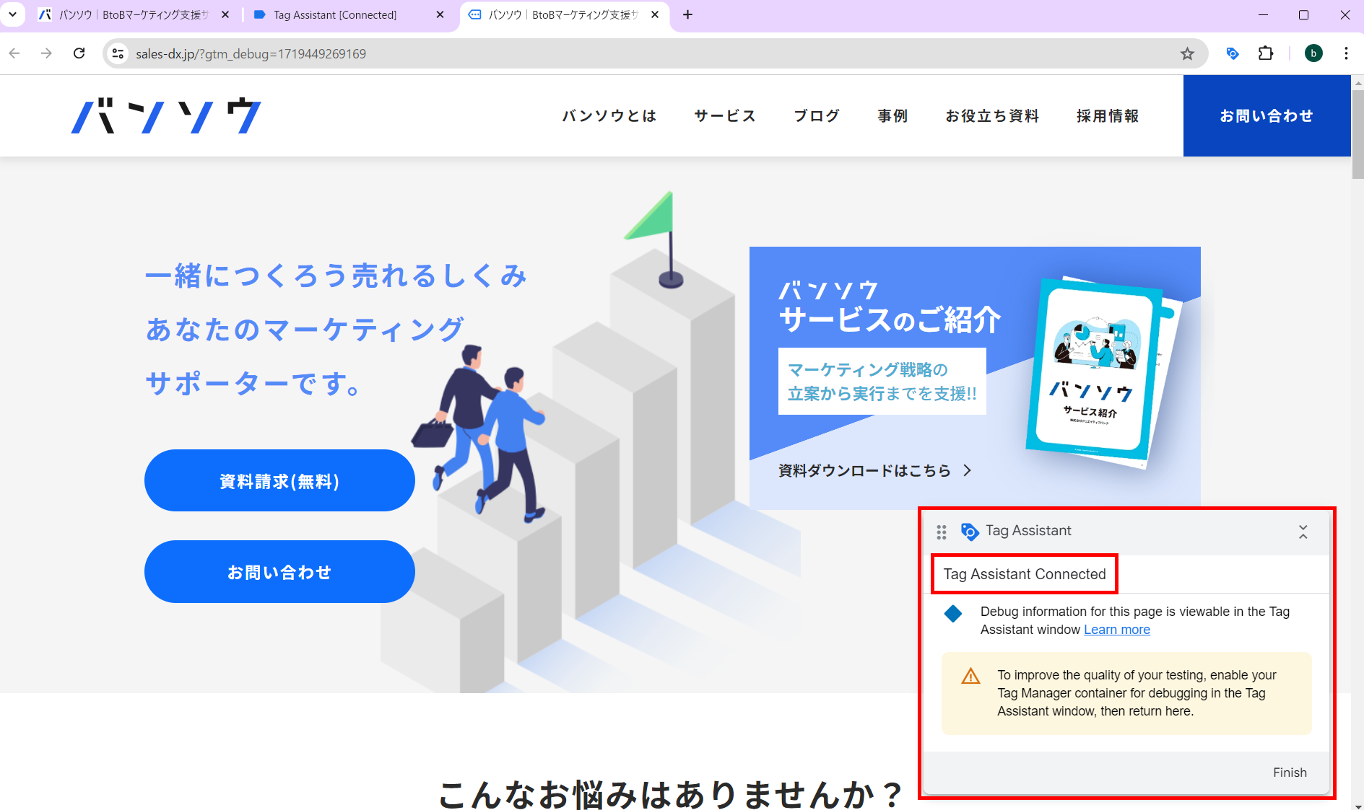Bookmark this page with the star icon
Screen dimensions: 1364x810
click(x=1187, y=53)
